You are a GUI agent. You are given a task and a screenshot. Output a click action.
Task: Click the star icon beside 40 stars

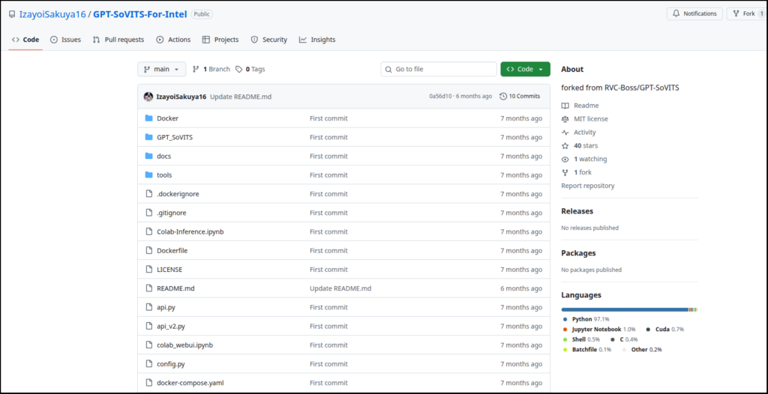tap(565, 146)
